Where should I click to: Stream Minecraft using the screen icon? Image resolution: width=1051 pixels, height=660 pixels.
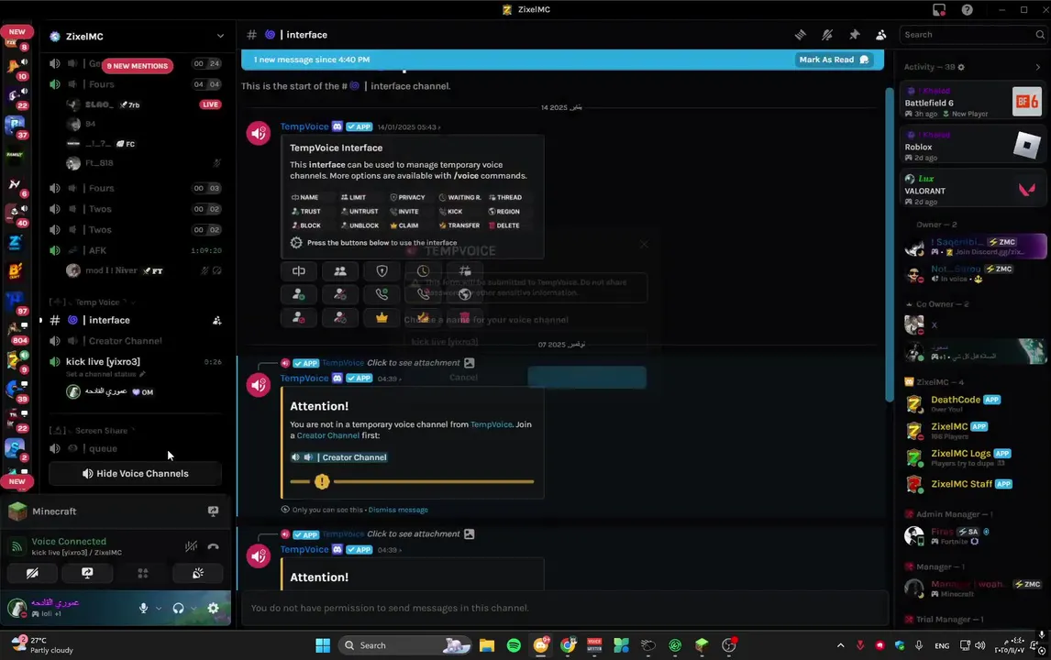[x=213, y=511]
